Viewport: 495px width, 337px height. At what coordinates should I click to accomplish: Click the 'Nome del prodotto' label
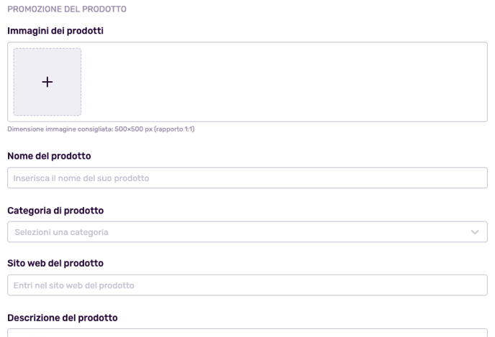(49, 156)
